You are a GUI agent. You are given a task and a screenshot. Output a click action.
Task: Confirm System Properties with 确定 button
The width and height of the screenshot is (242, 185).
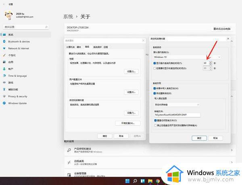click(105, 136)
